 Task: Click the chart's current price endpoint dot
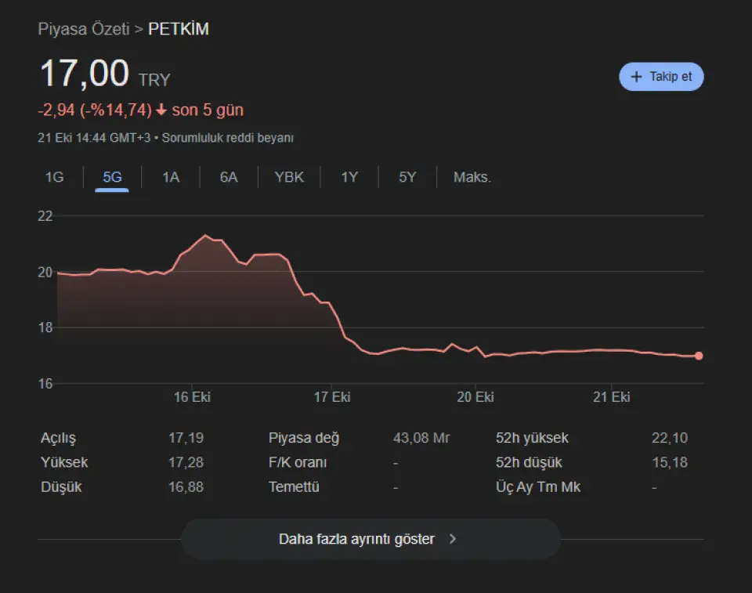[x=698, y=356]
